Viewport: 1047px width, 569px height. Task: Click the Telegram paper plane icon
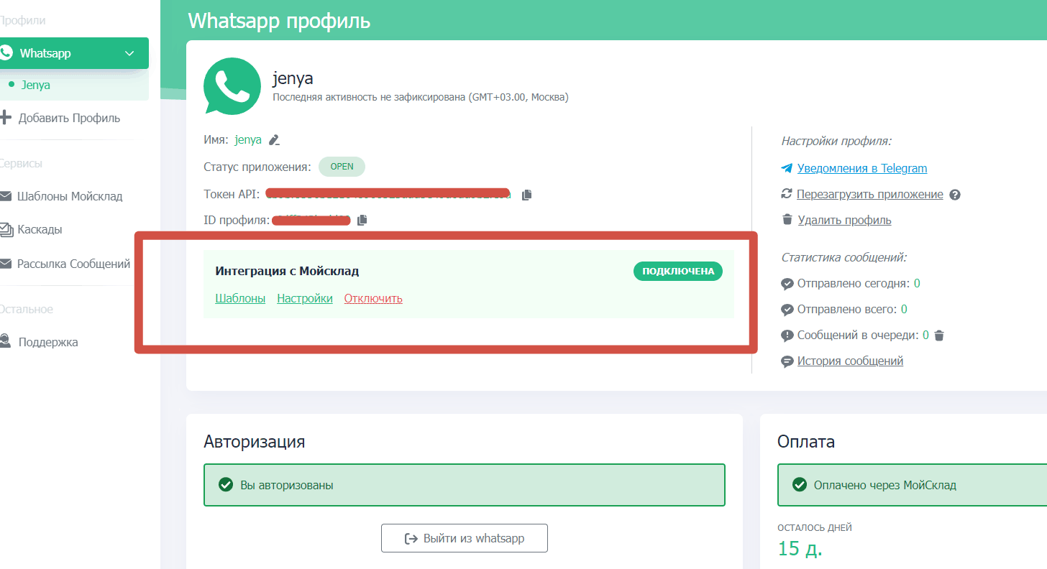click(787, 169)
